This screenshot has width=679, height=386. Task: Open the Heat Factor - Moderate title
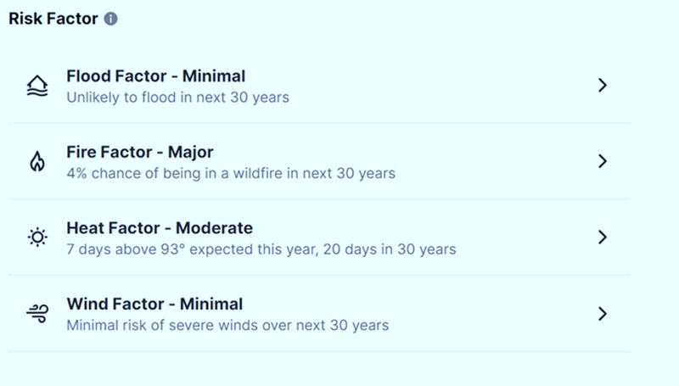coord(160,228)
